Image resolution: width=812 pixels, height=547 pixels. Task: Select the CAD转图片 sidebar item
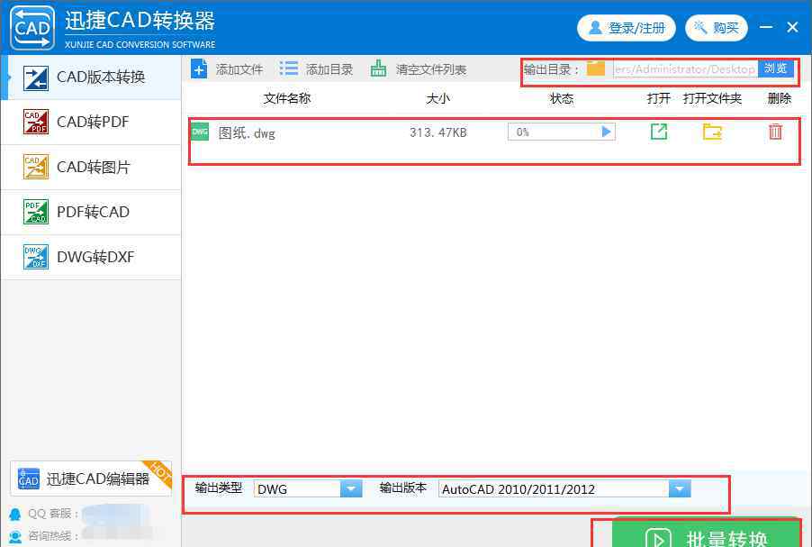click(91, 167)
